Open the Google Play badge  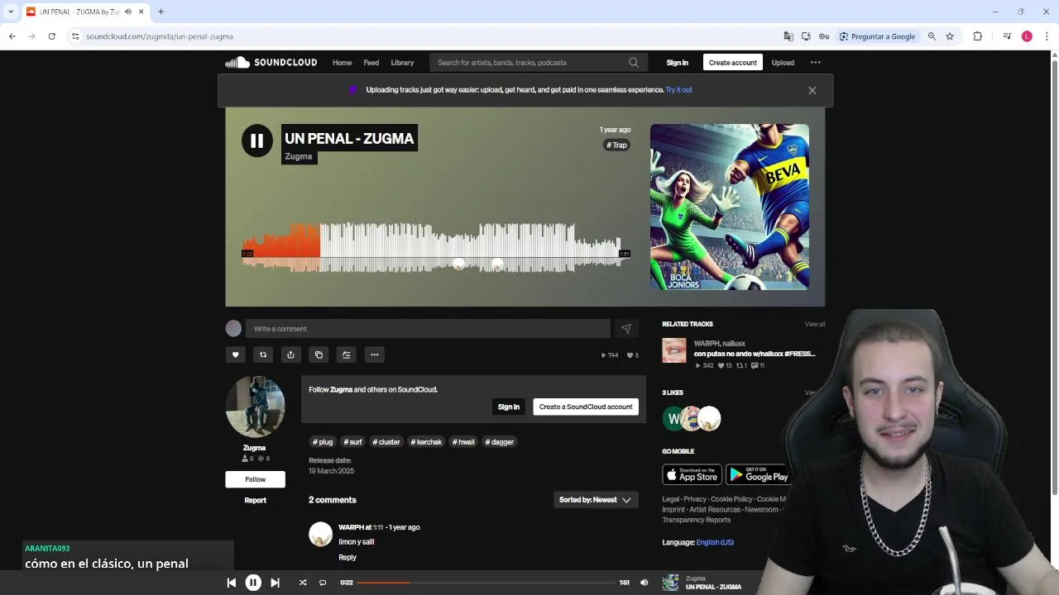tap(757, 474)
